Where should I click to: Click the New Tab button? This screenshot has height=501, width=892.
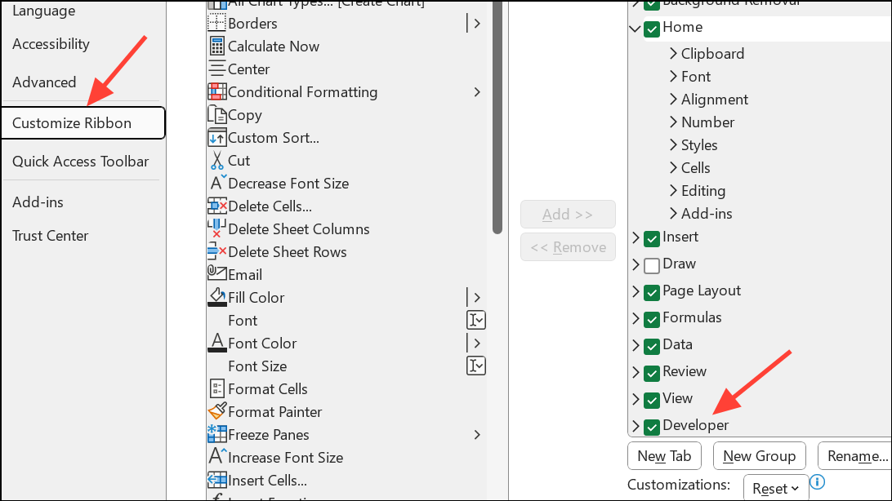point(664,455)
